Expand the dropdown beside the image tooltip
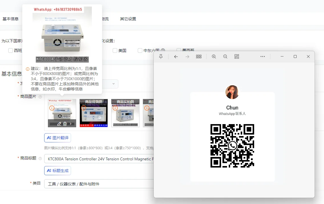The width and height of the screenshot is (324, 204). click(113, 84)
